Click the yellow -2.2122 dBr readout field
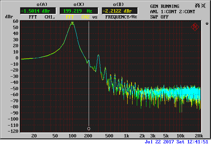211x144 pixels. tap(120, 11)
